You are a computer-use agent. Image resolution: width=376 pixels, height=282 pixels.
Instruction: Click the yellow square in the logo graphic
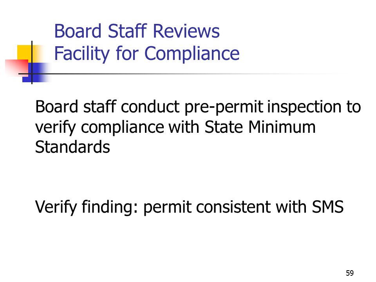coord(25,52)
